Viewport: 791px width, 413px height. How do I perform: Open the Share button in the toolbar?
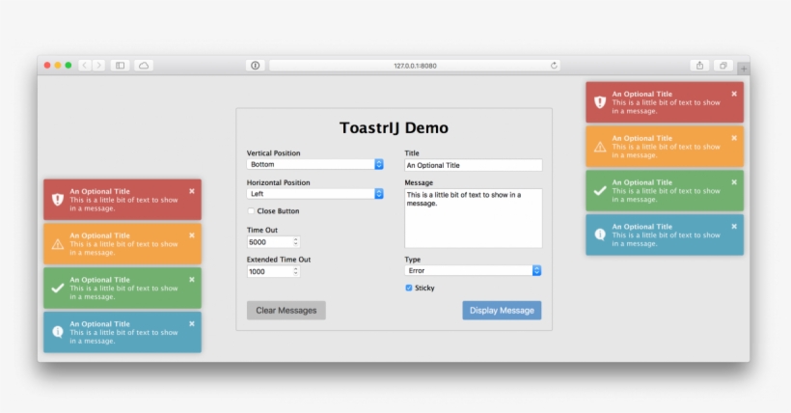[x=699, y=65]
